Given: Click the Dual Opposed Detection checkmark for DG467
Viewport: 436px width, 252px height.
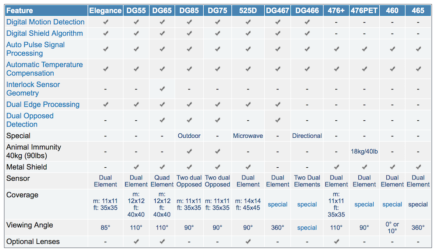Looking at the screenshot, I should (x=278, y=120).
